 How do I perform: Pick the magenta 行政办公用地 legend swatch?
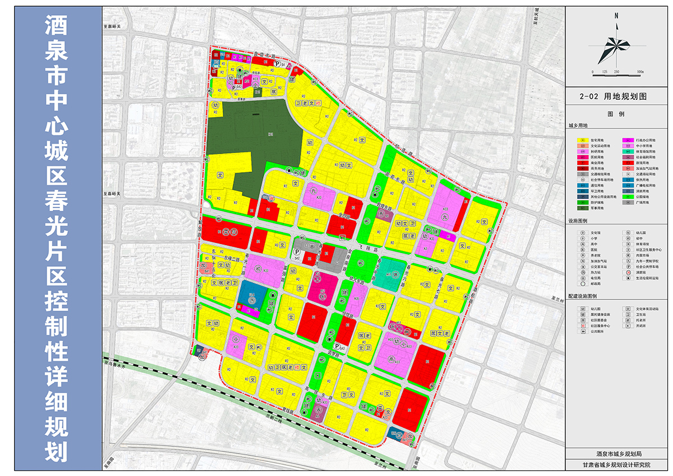628,140
